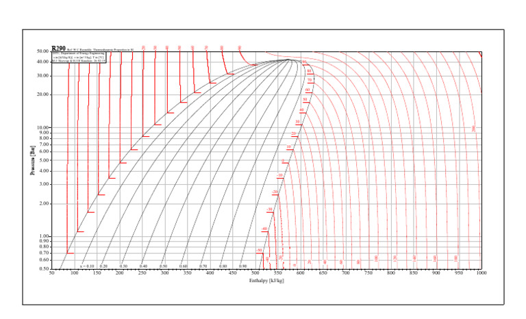526x319 pixels.
Task: Pick the 950 enthalpy axis tick label
Action: 459,273
